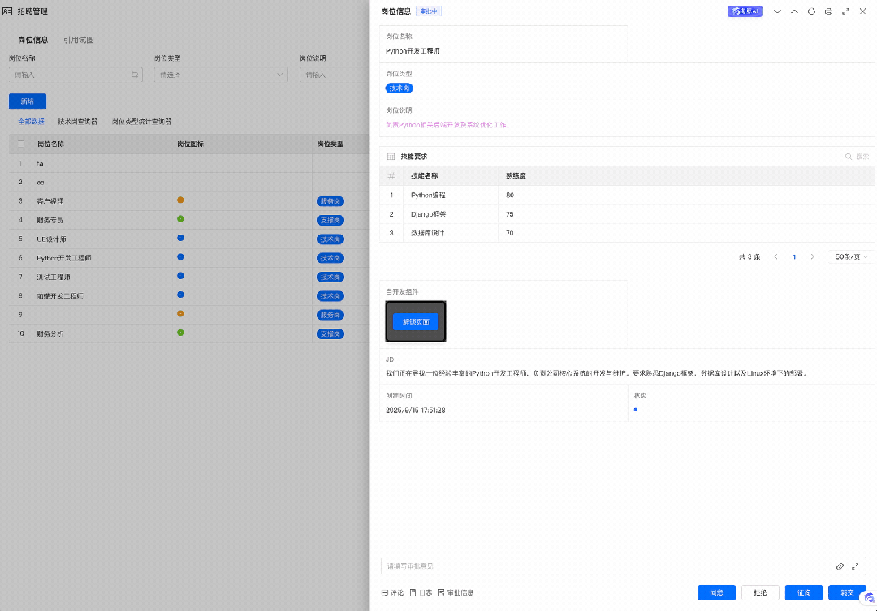
Task: Toggle the select-all checkbox in table header
Action: 21,144
